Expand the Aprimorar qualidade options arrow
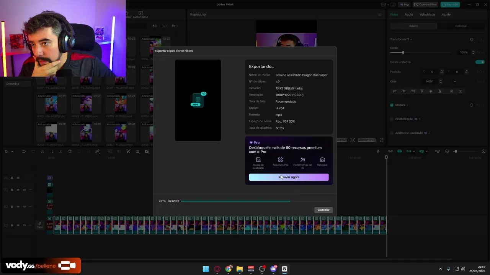This screenshot has width=490, height=275. 429,133
